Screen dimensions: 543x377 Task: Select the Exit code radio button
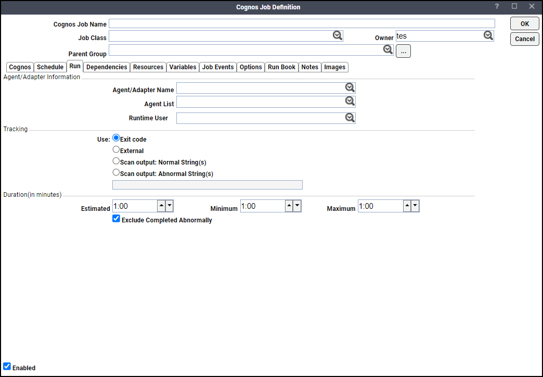tap(117, 138)
